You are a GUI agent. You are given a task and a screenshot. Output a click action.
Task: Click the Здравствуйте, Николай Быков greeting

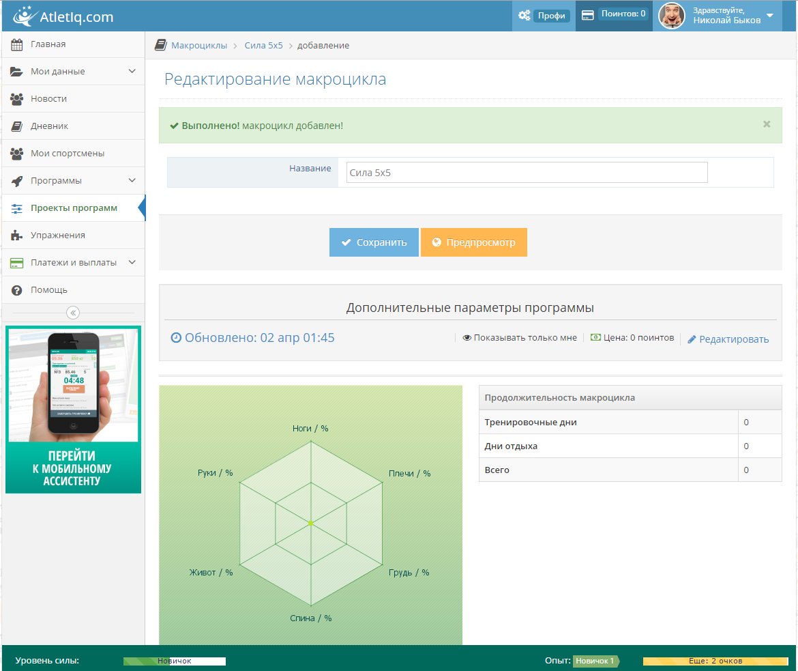(x=727, y=15)
